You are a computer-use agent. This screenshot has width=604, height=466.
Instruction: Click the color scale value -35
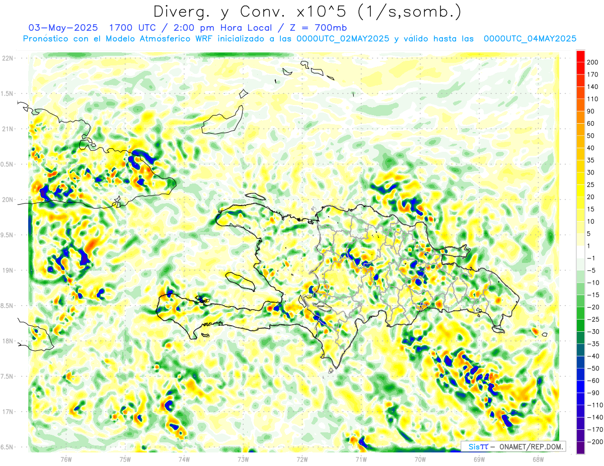593,344
